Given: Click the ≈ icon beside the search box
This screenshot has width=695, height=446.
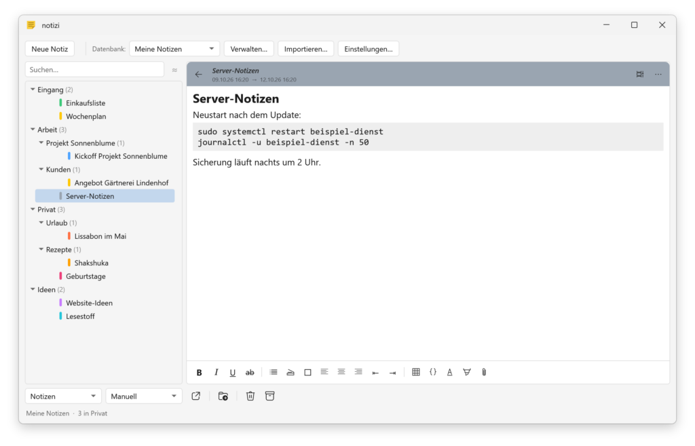Looking at the screenshot, I should (174, 70).
